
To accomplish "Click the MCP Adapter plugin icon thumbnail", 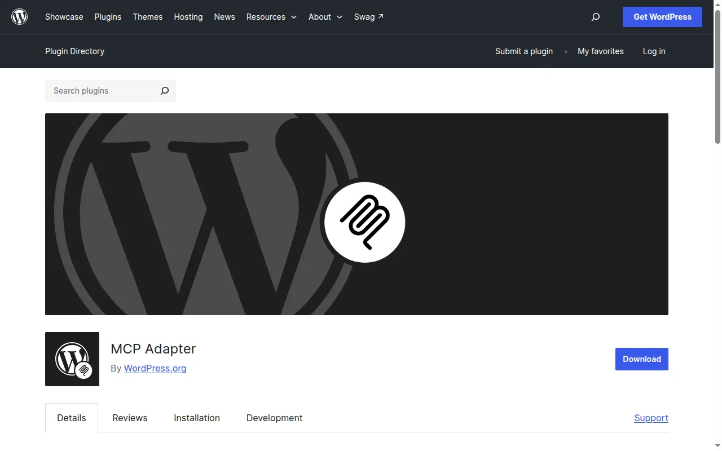I will pyautogui.click(x=72, y=359).
